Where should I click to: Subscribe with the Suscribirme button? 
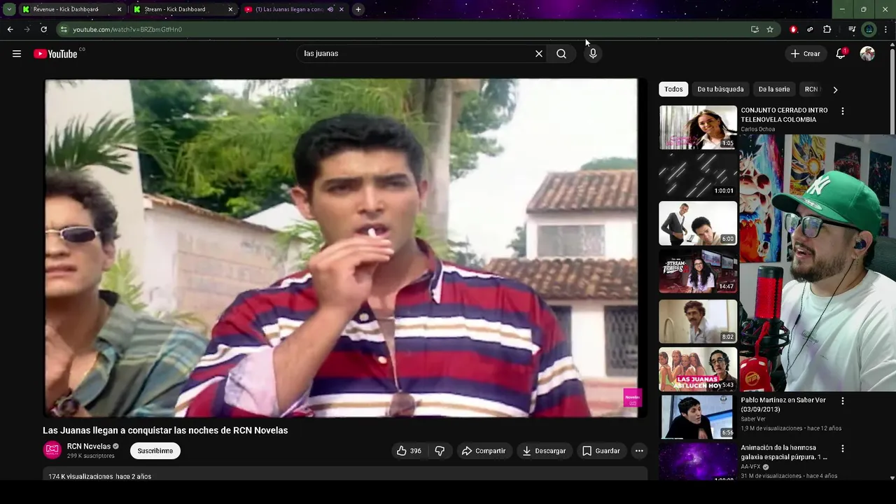point(155,451)
